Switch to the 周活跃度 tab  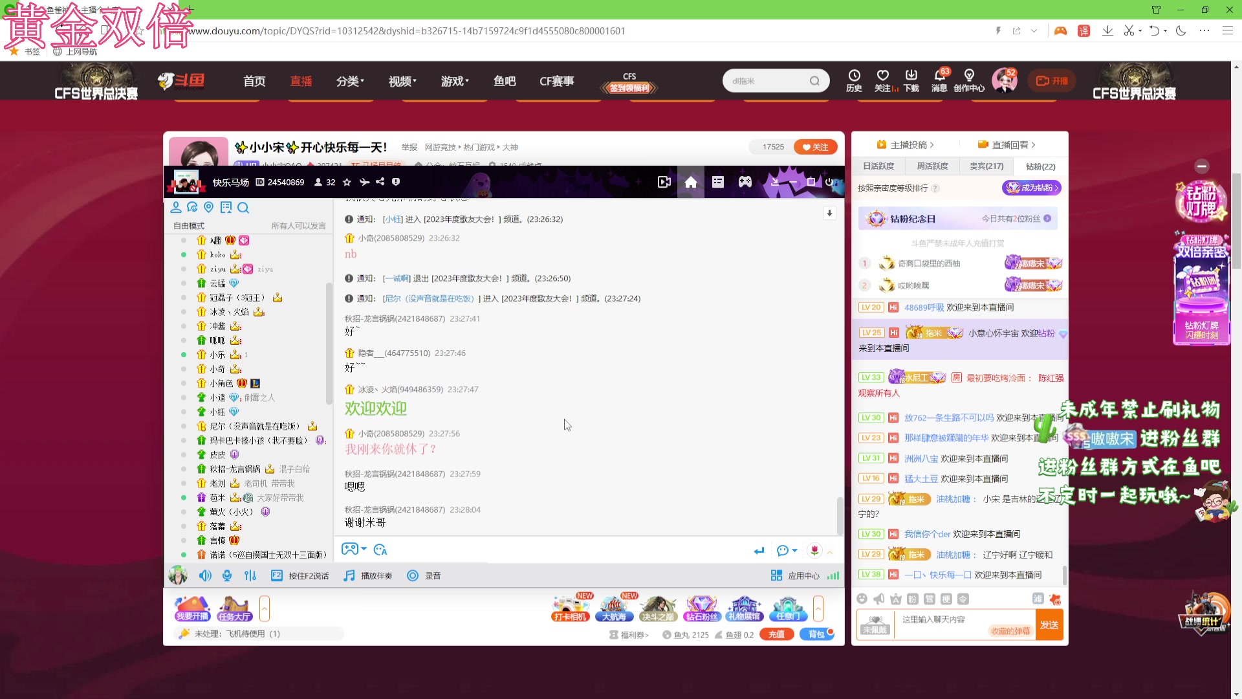[x=932, y=166]
